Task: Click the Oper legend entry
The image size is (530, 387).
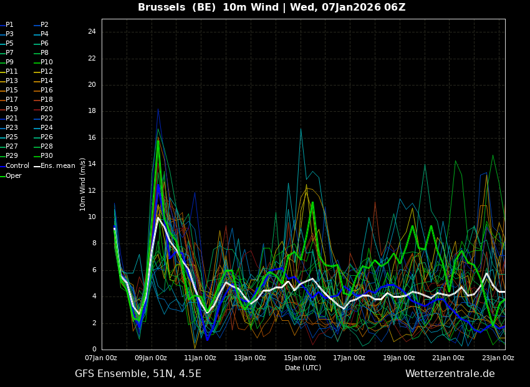Action: [11, 176]
